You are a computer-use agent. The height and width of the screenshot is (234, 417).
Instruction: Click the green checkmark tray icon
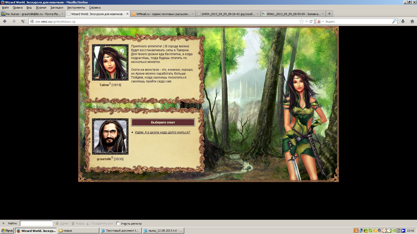coord(370,231)
